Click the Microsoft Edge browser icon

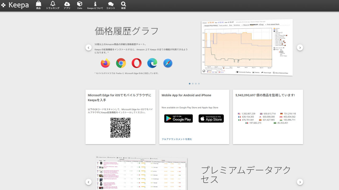[x=152, y=63]
